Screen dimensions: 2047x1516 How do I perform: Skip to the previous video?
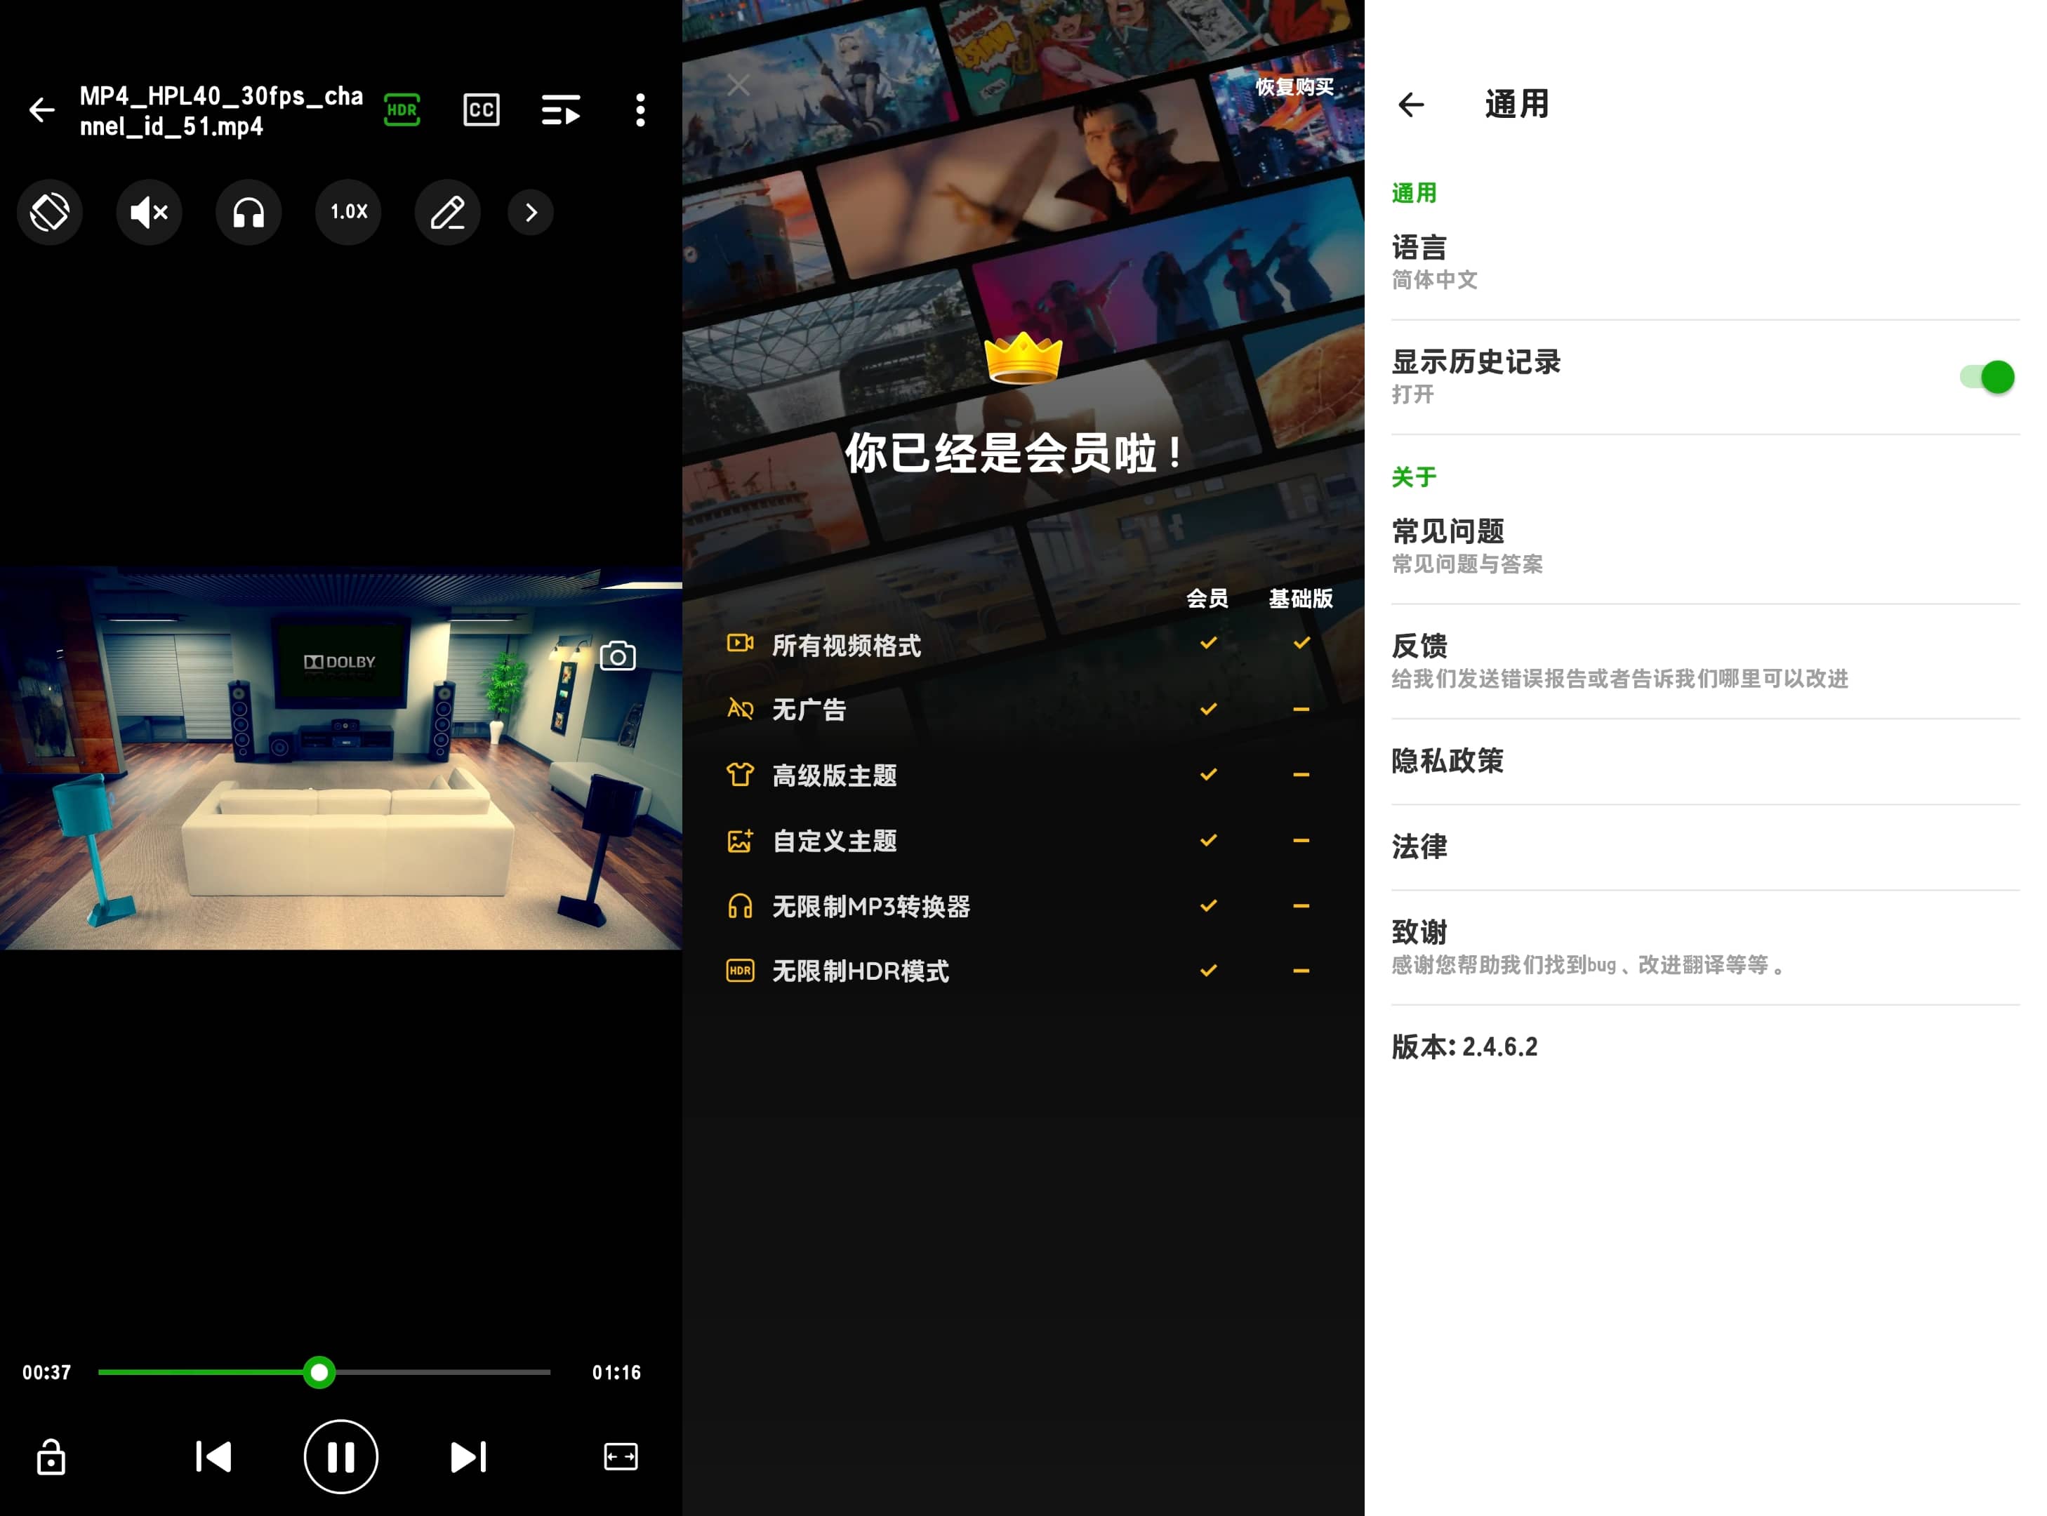click(214, 1456)
